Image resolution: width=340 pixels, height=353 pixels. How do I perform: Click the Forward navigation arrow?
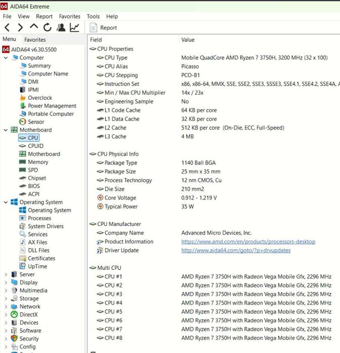tap(20, 28)
